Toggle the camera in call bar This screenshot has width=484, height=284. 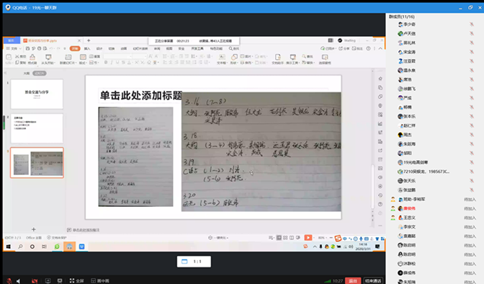(35, 280)
